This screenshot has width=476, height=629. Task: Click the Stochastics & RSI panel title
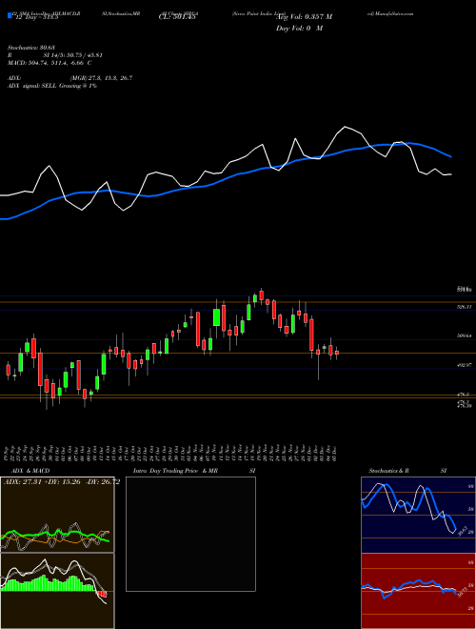pyautogui.click(x=407, y=471)
